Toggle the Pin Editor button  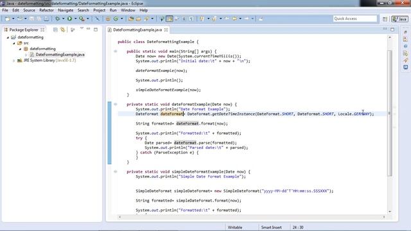261,19
